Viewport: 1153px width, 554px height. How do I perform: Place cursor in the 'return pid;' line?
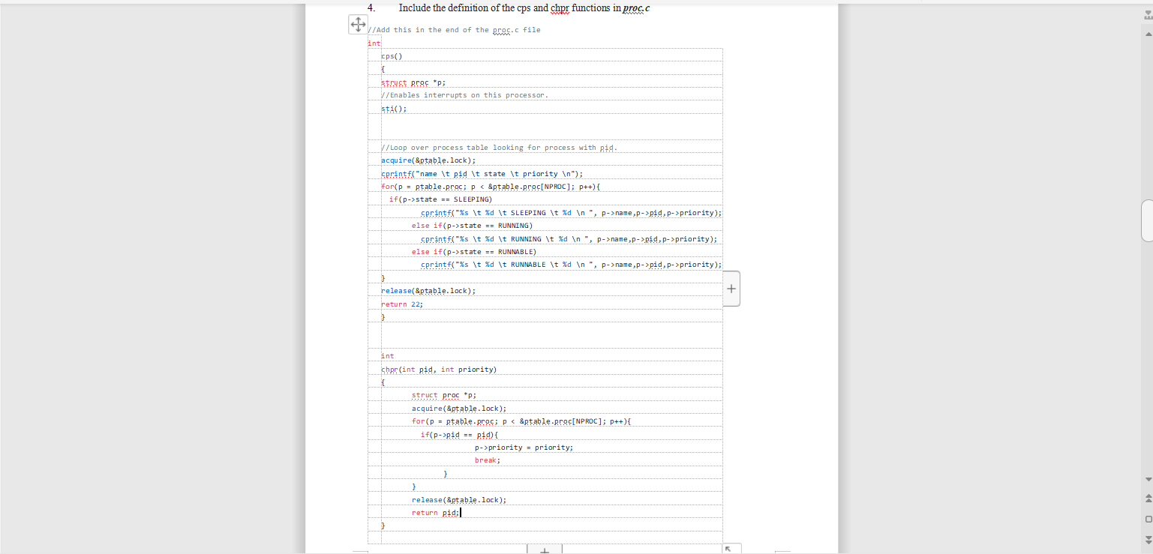pyautogui.click(x=435, y=512)
